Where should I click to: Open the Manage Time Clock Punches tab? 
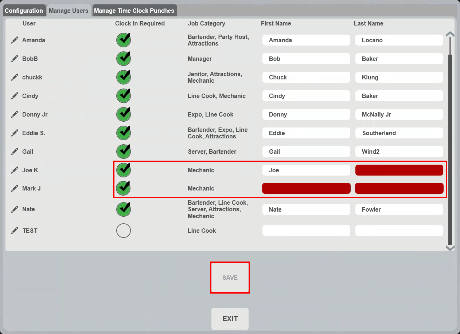pyautogui.click(x=135, y=11)
